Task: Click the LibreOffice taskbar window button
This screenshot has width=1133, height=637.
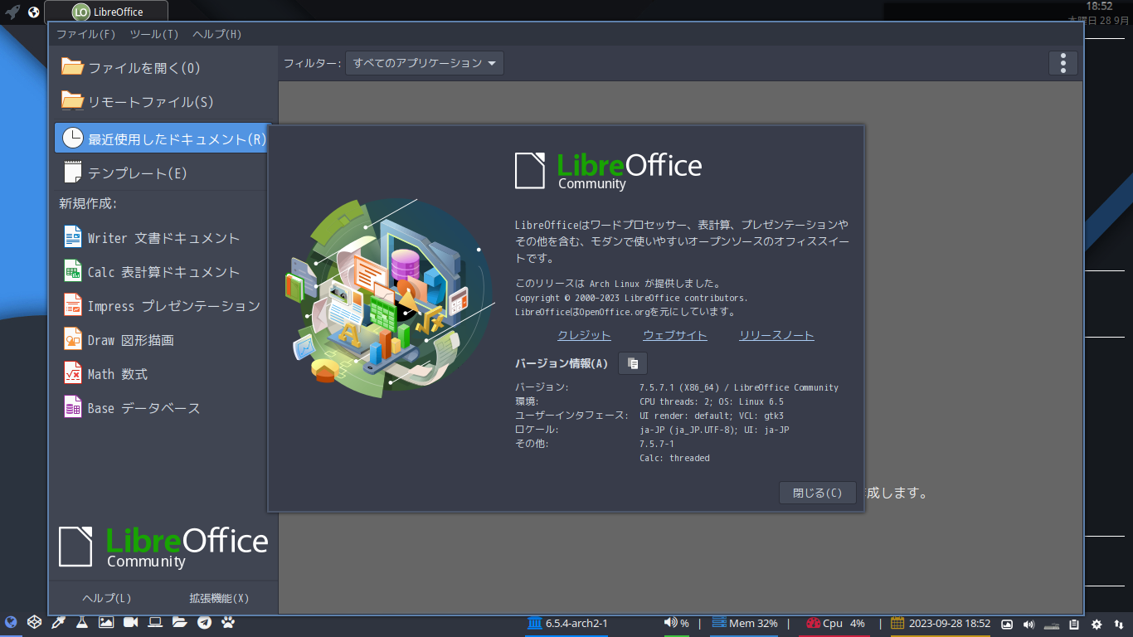Action: [106, 12]
